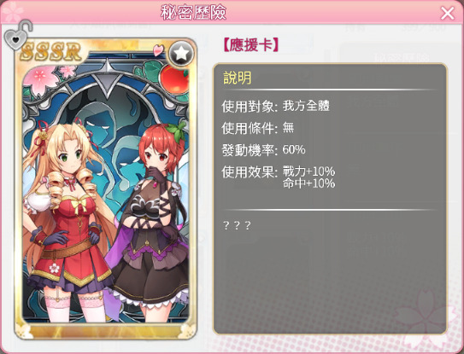This screenshot has height=354, width=464.
Task: Click the 【應援卡】 card type label
Action: coord(250,45)
